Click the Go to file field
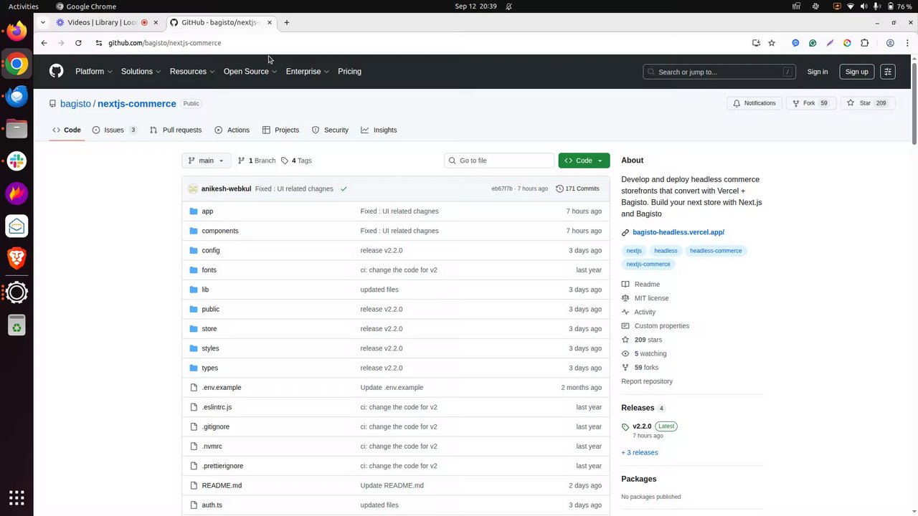Image resolution: width=918 pixels, height=516 pixels. [x=499, y=161]
